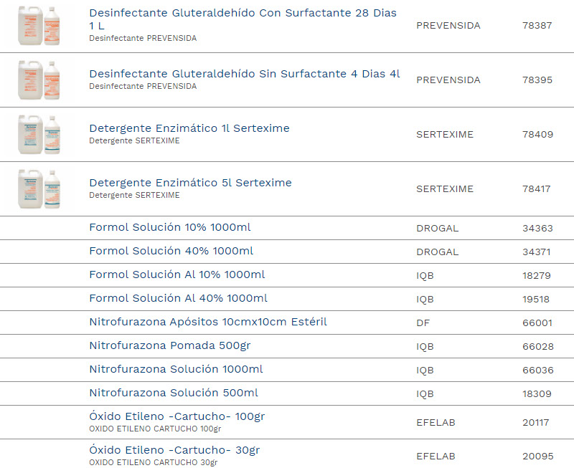
Task: Select Nitrofurazona Solución 1000ml link
Action: click(x=176, y=369)
